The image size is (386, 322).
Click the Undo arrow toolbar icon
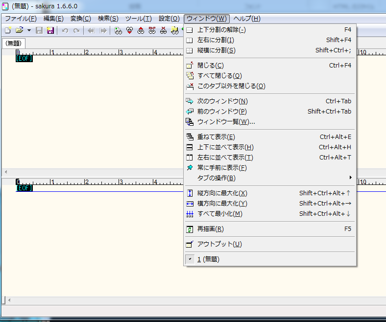click(x=65, y=30)
